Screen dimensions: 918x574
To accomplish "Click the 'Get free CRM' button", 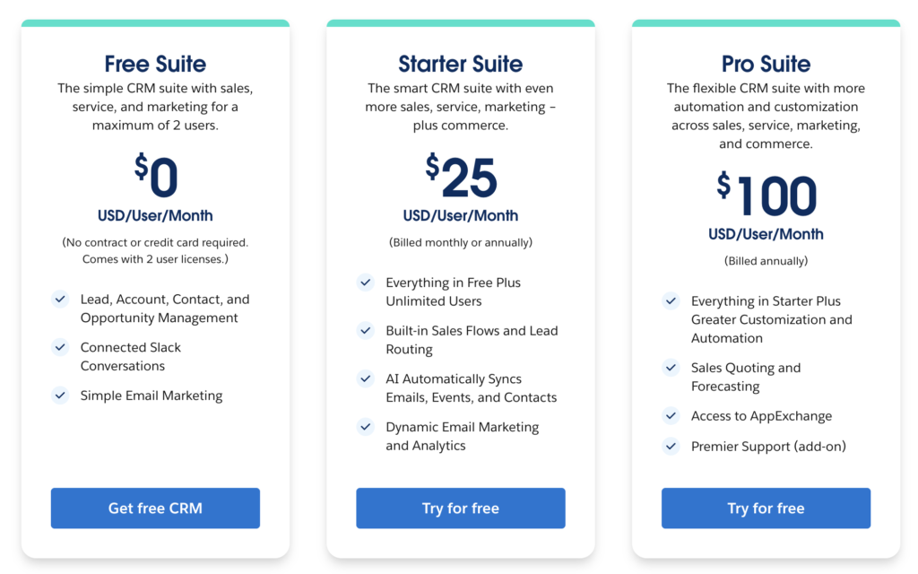I will coord(155,508).
